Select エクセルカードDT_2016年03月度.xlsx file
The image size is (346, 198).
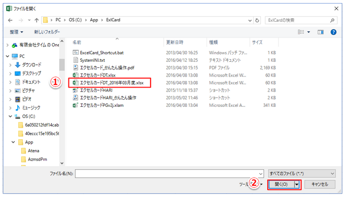[110, 83]
